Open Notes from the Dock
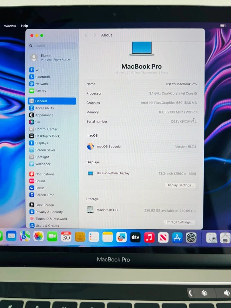 pyautogui.click(x=107, y=237)
